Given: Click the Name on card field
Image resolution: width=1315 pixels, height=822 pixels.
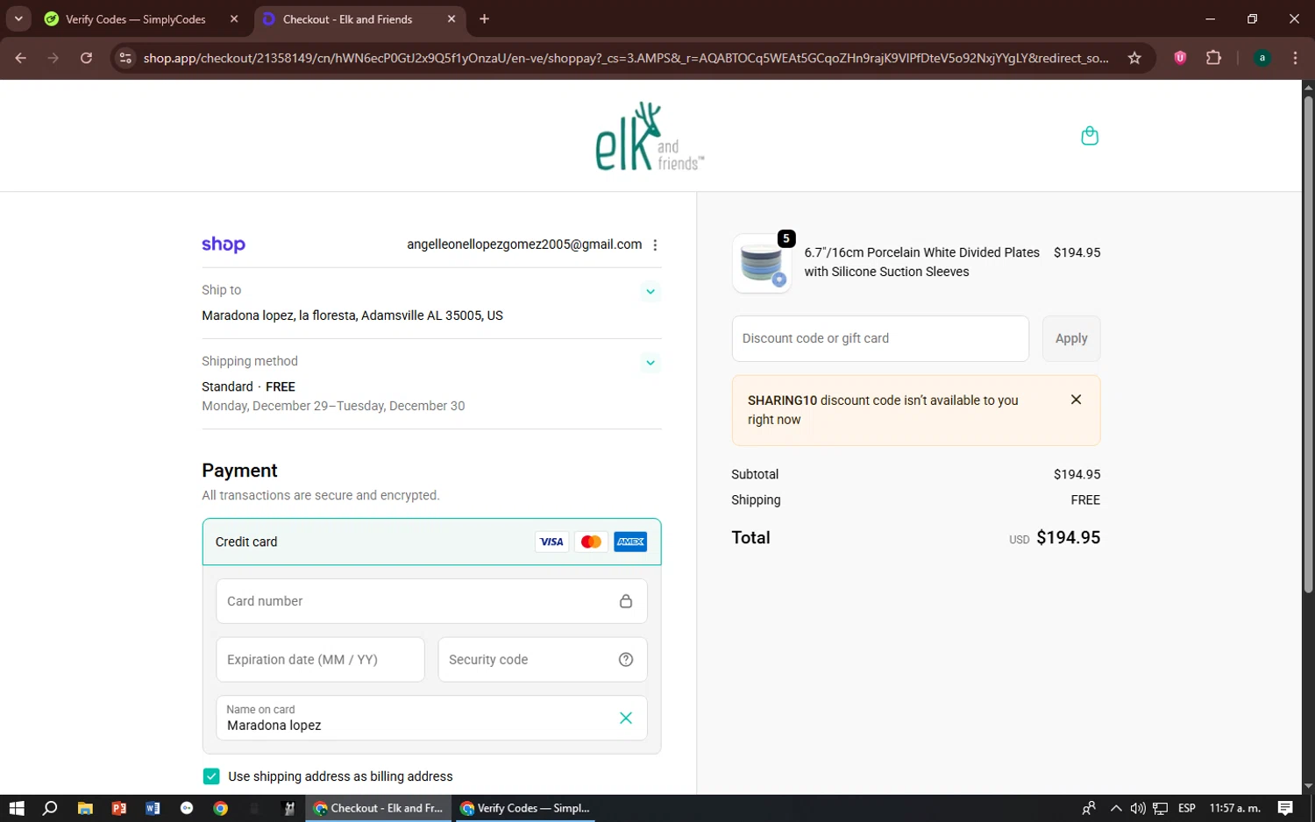Looking at the screenshot, I should tap(431, 718).
